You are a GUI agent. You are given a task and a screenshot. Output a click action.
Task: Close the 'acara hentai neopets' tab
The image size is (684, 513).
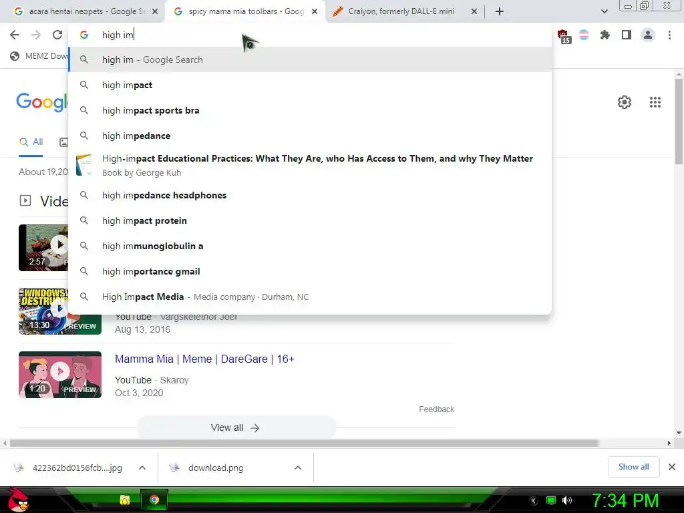pos(155,11)
